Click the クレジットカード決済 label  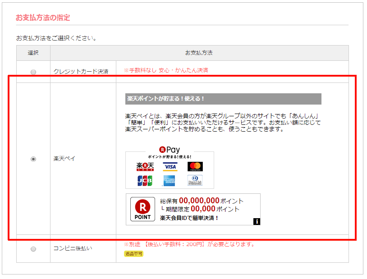point(81,72)
